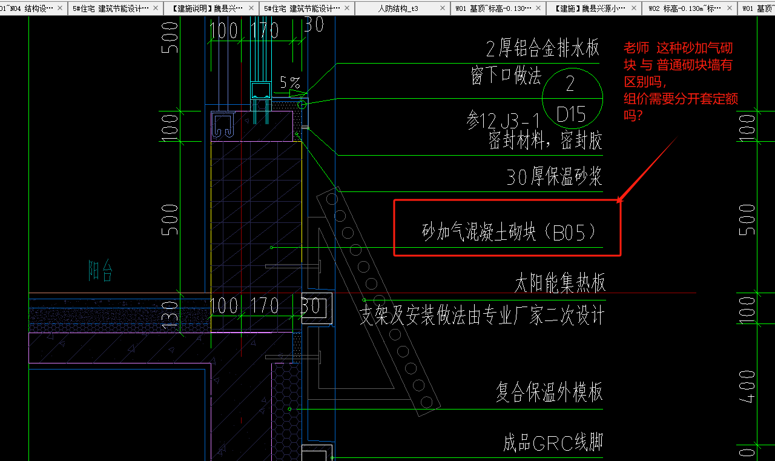This screenshot has height=461, width=775.
Task: Close the 【建施说明】魏县兴 tab
Action: 251,8
